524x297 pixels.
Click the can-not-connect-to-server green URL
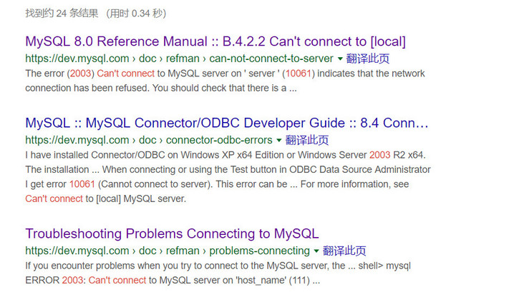(179, 59)
